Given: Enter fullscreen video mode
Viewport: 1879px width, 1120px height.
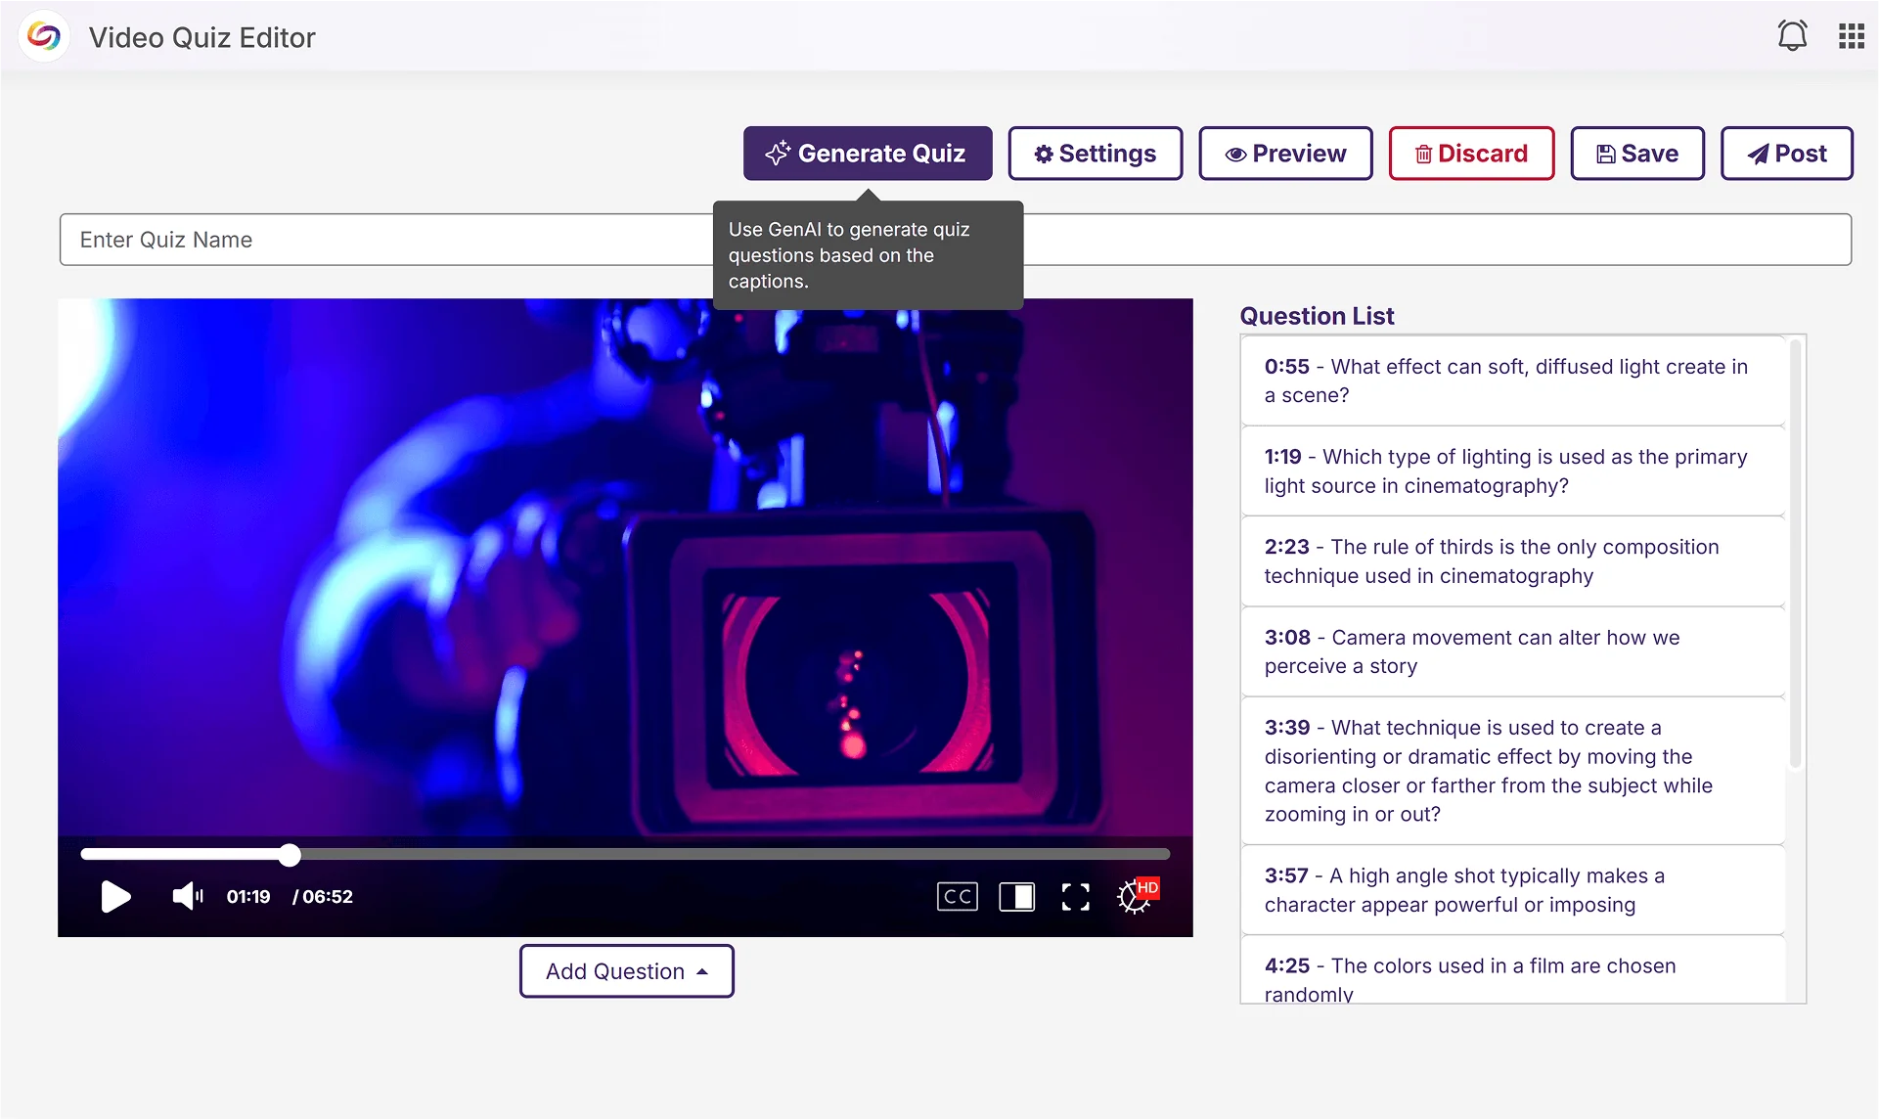Looking at the screenshot, I should 1075,896.
